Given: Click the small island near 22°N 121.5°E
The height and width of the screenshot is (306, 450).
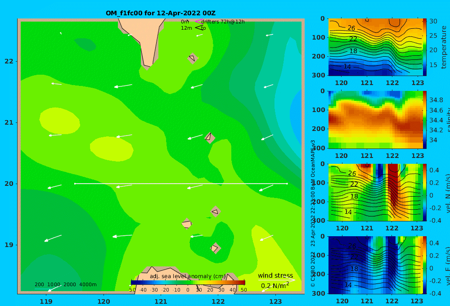Looking at the screenshot, I should [193, 58].
